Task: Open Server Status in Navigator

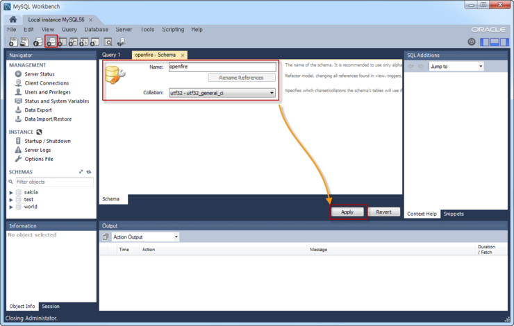Action: coord(40,74)
